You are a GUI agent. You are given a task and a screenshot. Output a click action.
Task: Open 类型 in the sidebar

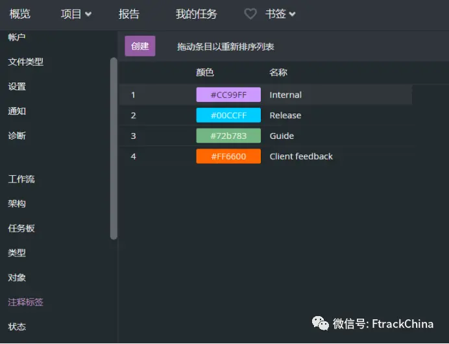tap(17, 252)
